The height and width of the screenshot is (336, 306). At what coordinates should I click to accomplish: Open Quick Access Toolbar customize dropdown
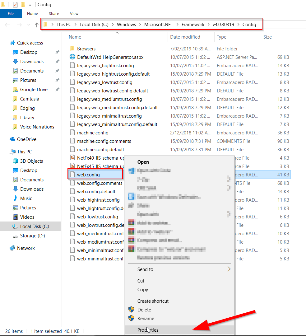30,5
